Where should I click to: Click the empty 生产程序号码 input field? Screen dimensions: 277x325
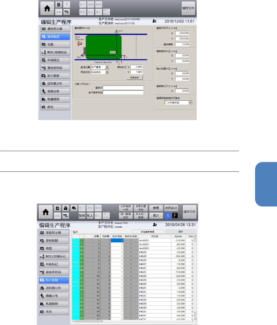pyautogui.click(x=123, y=92)
